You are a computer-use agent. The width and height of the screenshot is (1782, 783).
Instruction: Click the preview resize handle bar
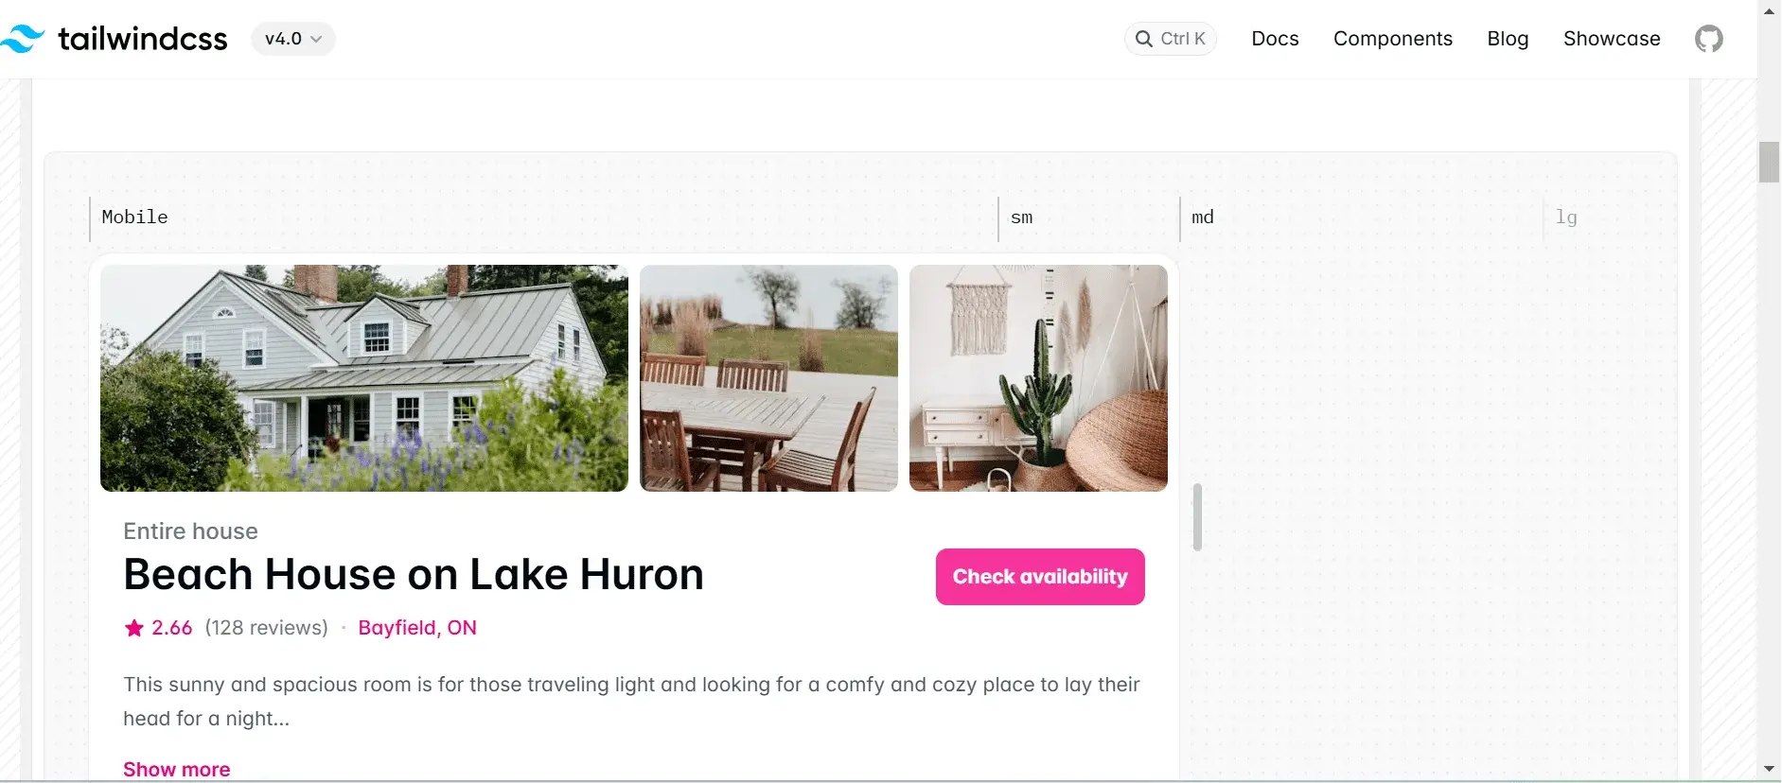click(x=1197, y=517)
